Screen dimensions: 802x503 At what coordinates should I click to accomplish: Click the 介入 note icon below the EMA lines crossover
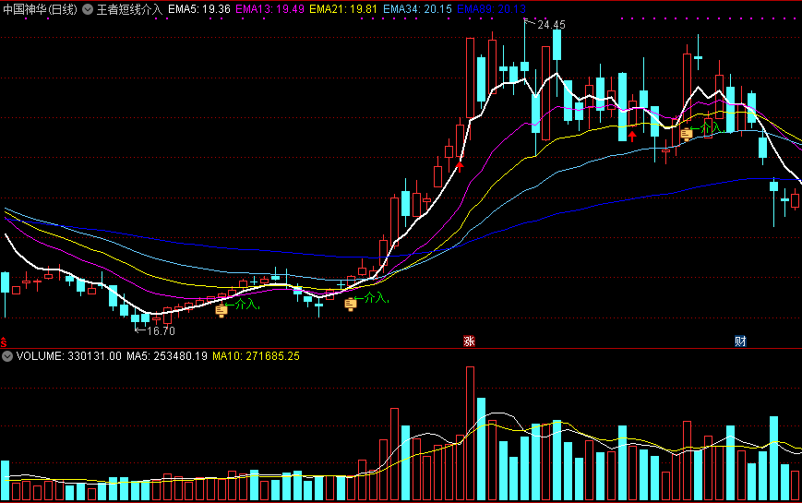tap(351, 305)
